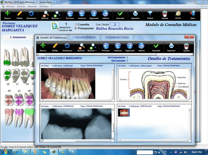The height and width of the screenshot is (155, 208).
Task: Open the Informe menu
Action: [32, 6]
